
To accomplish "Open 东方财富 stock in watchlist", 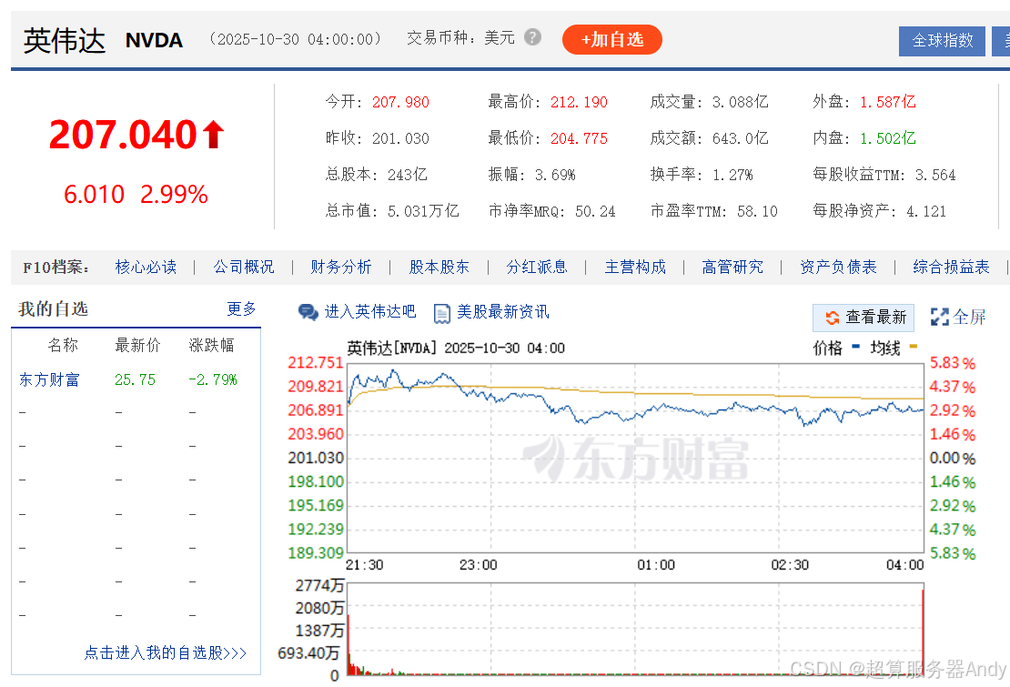I will [49, 379].
